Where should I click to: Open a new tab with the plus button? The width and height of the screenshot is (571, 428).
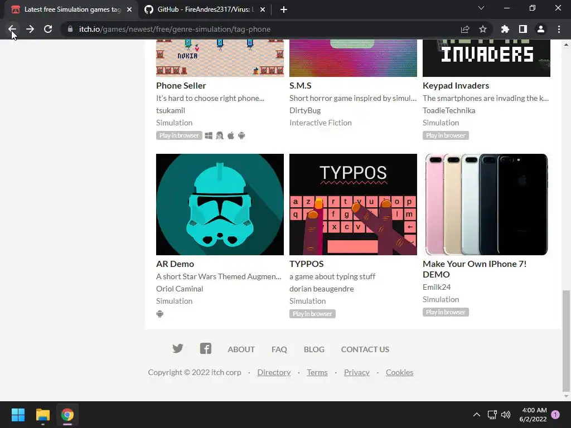pos(284,9)
